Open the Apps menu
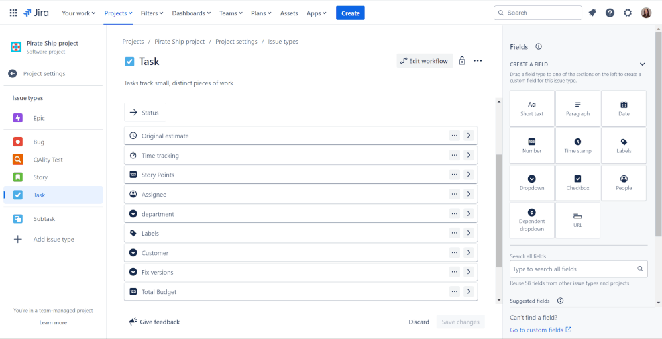The image size is (662, 339). point(317,13)
